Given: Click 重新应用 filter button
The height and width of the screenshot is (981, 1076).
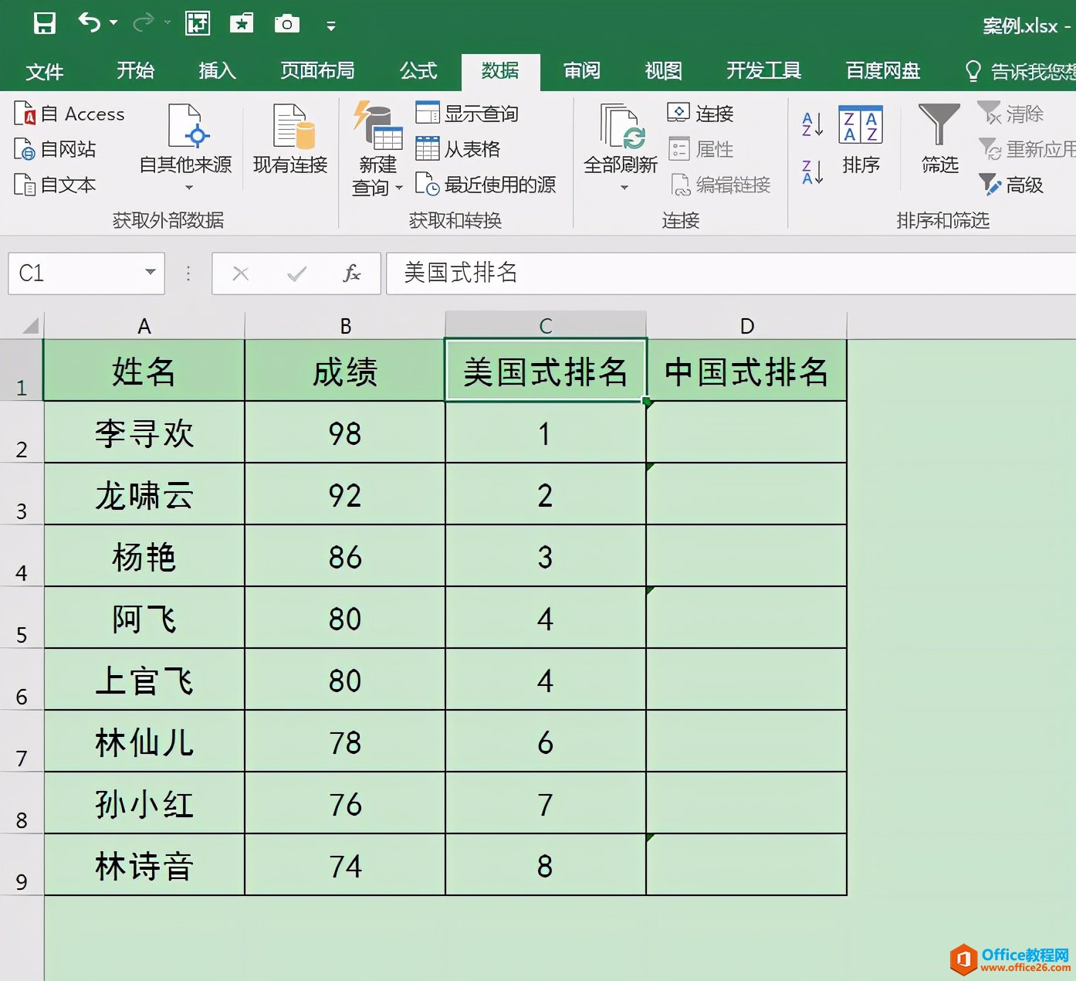Looking at the screenshot, I should pyautogui.click(x=1027, y=149).
